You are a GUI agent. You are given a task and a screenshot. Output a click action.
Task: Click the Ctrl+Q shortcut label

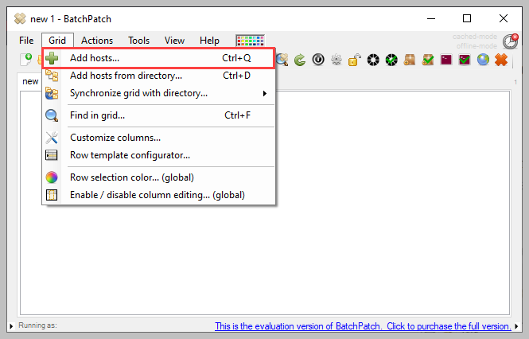236,58
